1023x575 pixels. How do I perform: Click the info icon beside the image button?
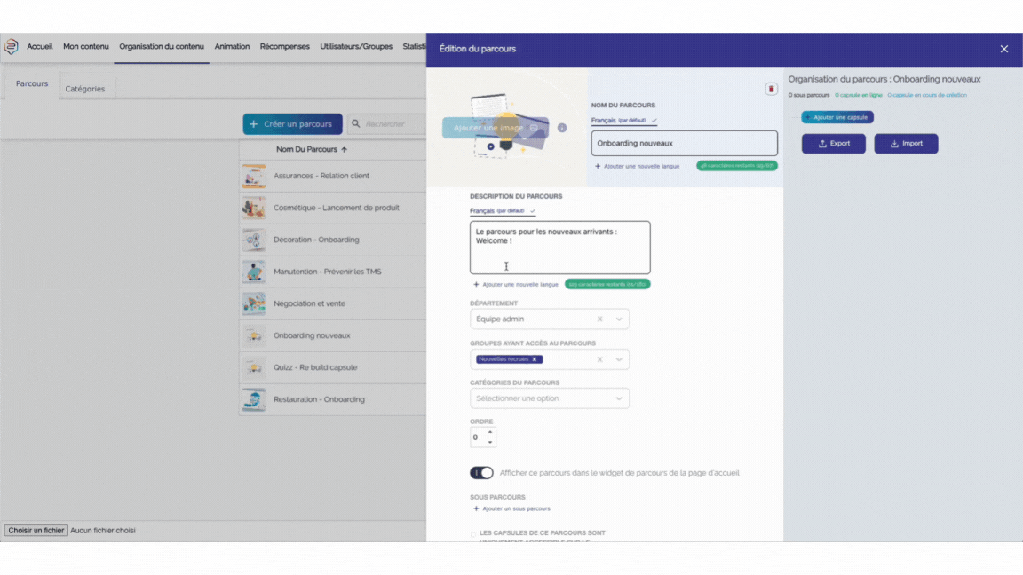[562, 128]
